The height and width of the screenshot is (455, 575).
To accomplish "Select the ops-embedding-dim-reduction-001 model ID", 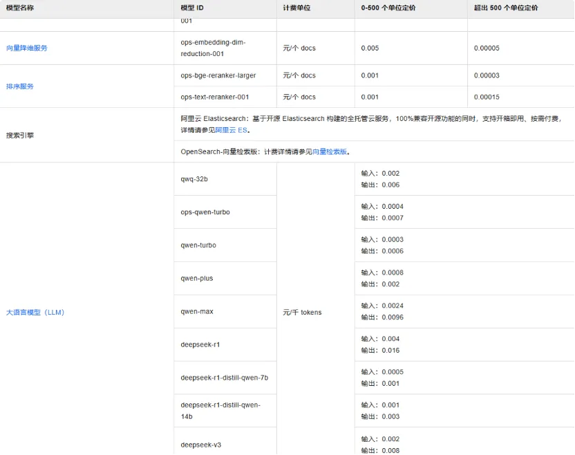I will (213, 48).
